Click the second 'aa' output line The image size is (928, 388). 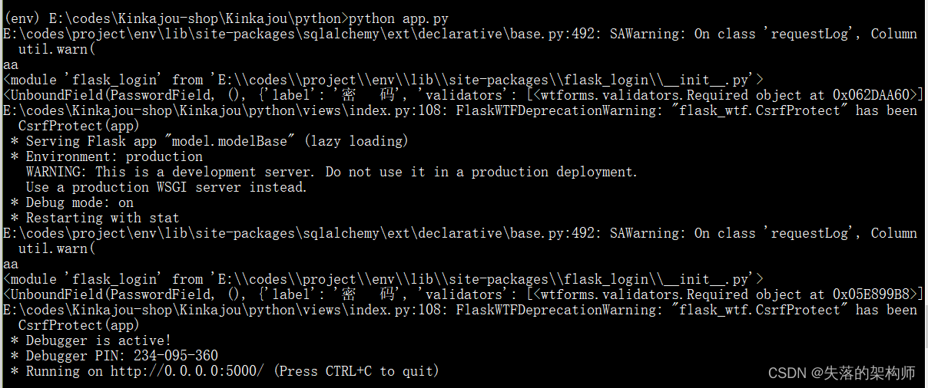11,264
